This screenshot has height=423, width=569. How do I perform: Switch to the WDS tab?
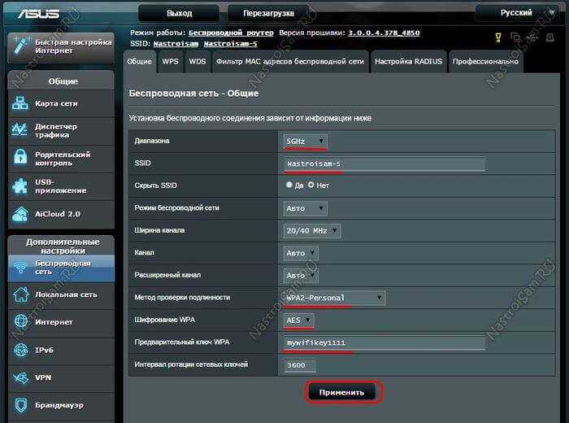coord(198,61)
